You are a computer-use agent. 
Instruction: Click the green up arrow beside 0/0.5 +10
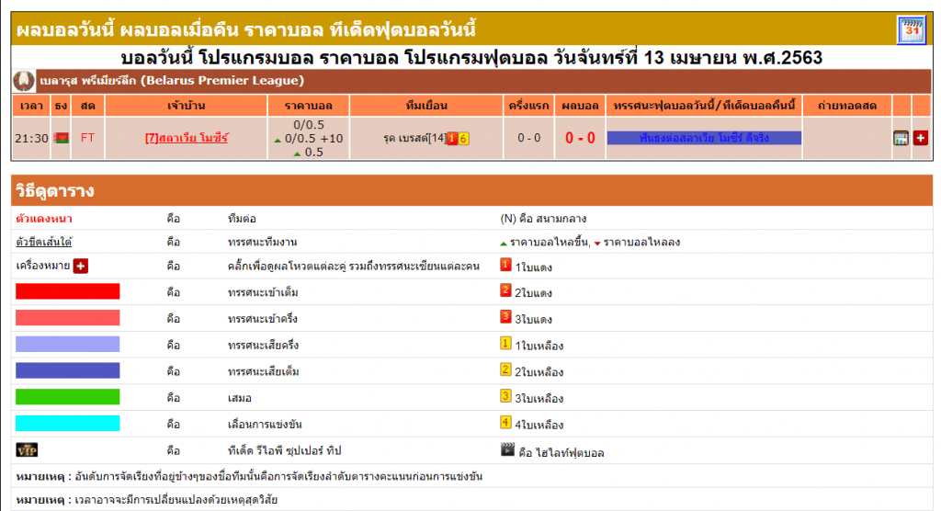pyautogui.click(x=278, y=140)
